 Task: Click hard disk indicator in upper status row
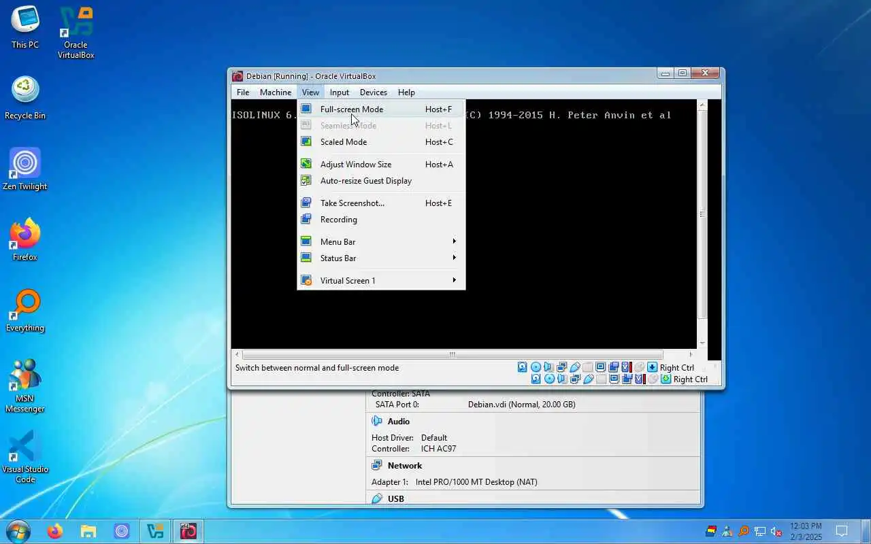click(x=523, y=367)
